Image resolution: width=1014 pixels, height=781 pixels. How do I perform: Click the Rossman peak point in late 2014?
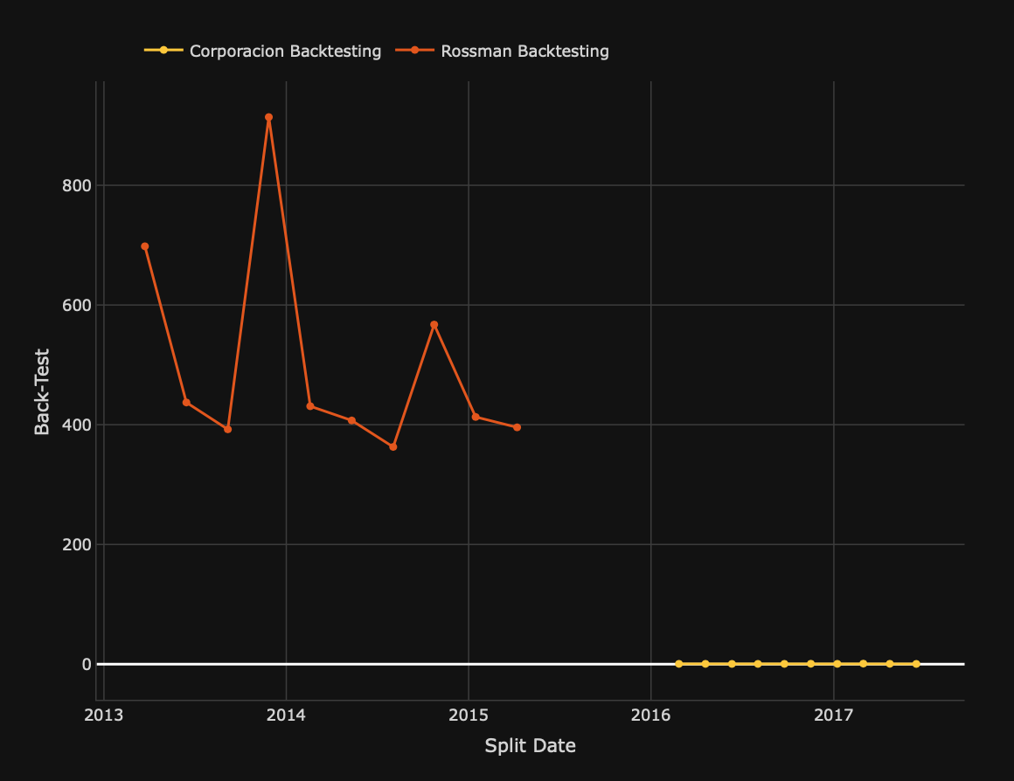[434, 325]
